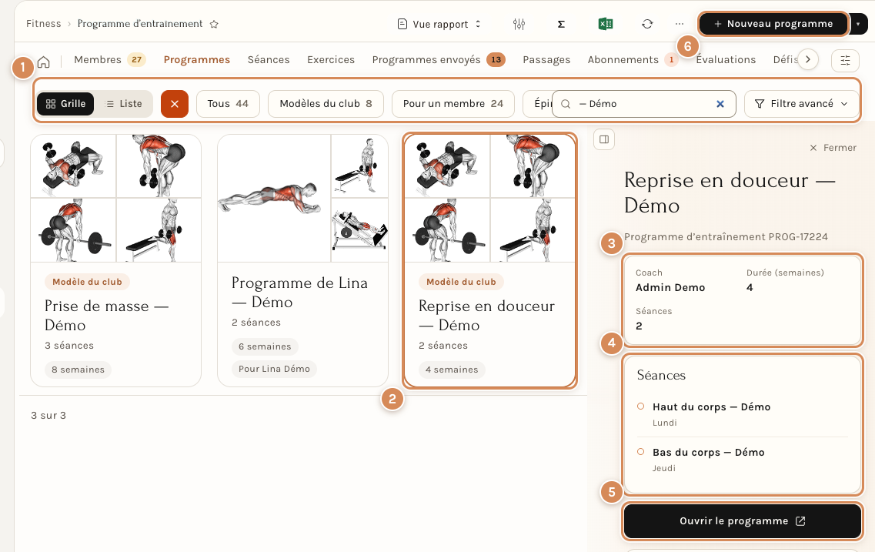The width and height of the screenshot is (875, 552).
Task: Open the Vue rapport view selector
Action: click(439, 24)
